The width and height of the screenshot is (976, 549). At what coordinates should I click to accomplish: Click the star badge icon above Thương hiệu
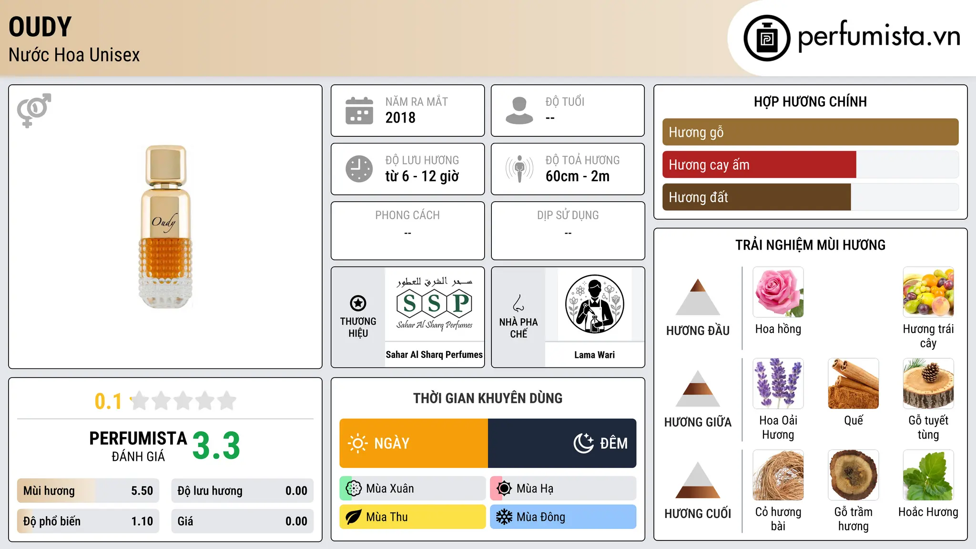tap(358, 303)
